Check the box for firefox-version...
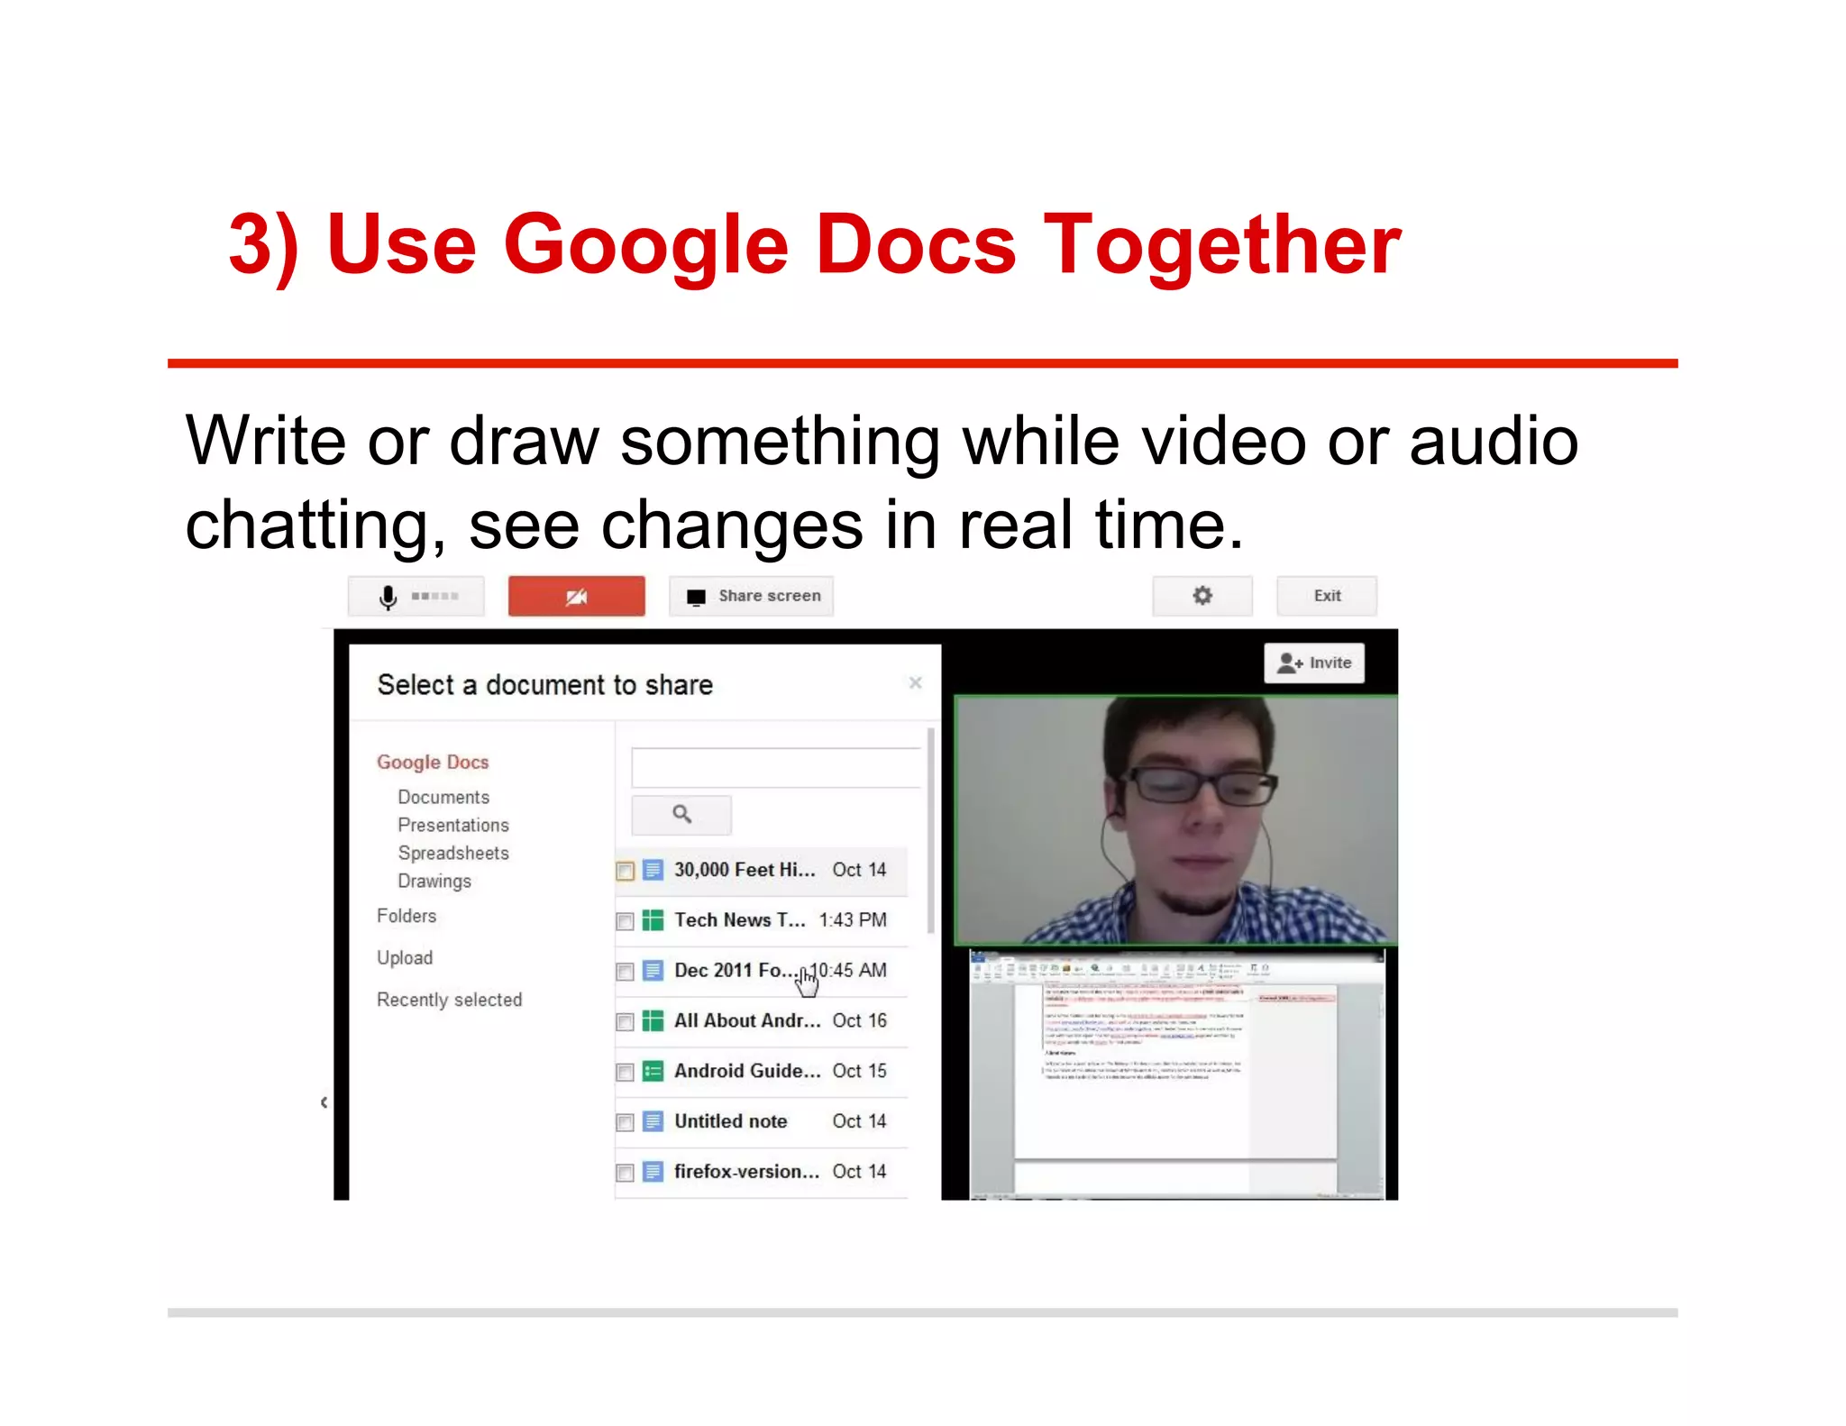 pos(625,1173)
